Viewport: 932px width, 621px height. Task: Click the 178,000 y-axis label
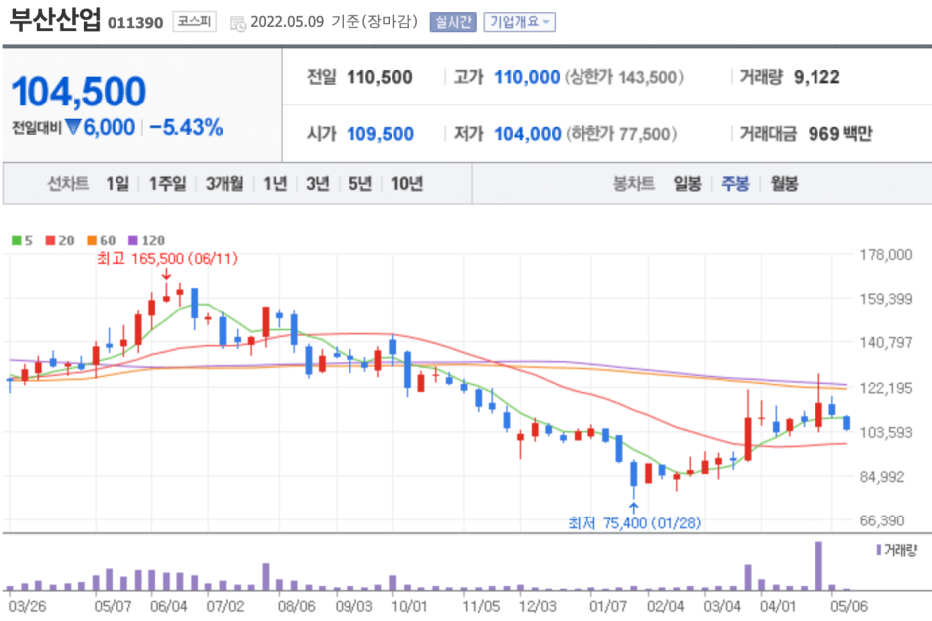885,255
